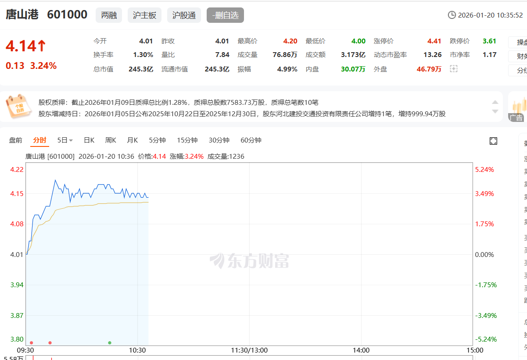Click the up arrow of news scroller
The height and width of the screenshot is (360, 527).
(495, 102)
